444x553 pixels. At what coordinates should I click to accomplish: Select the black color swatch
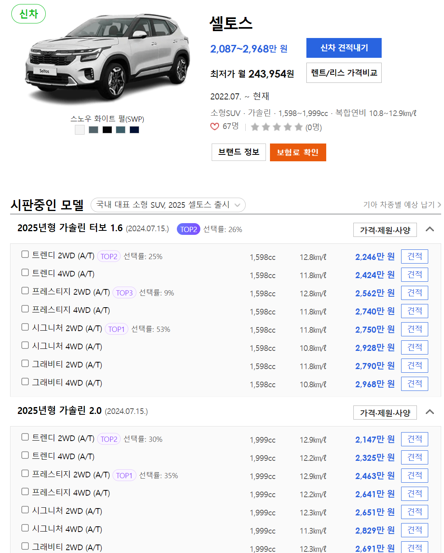tap(107, 130)
